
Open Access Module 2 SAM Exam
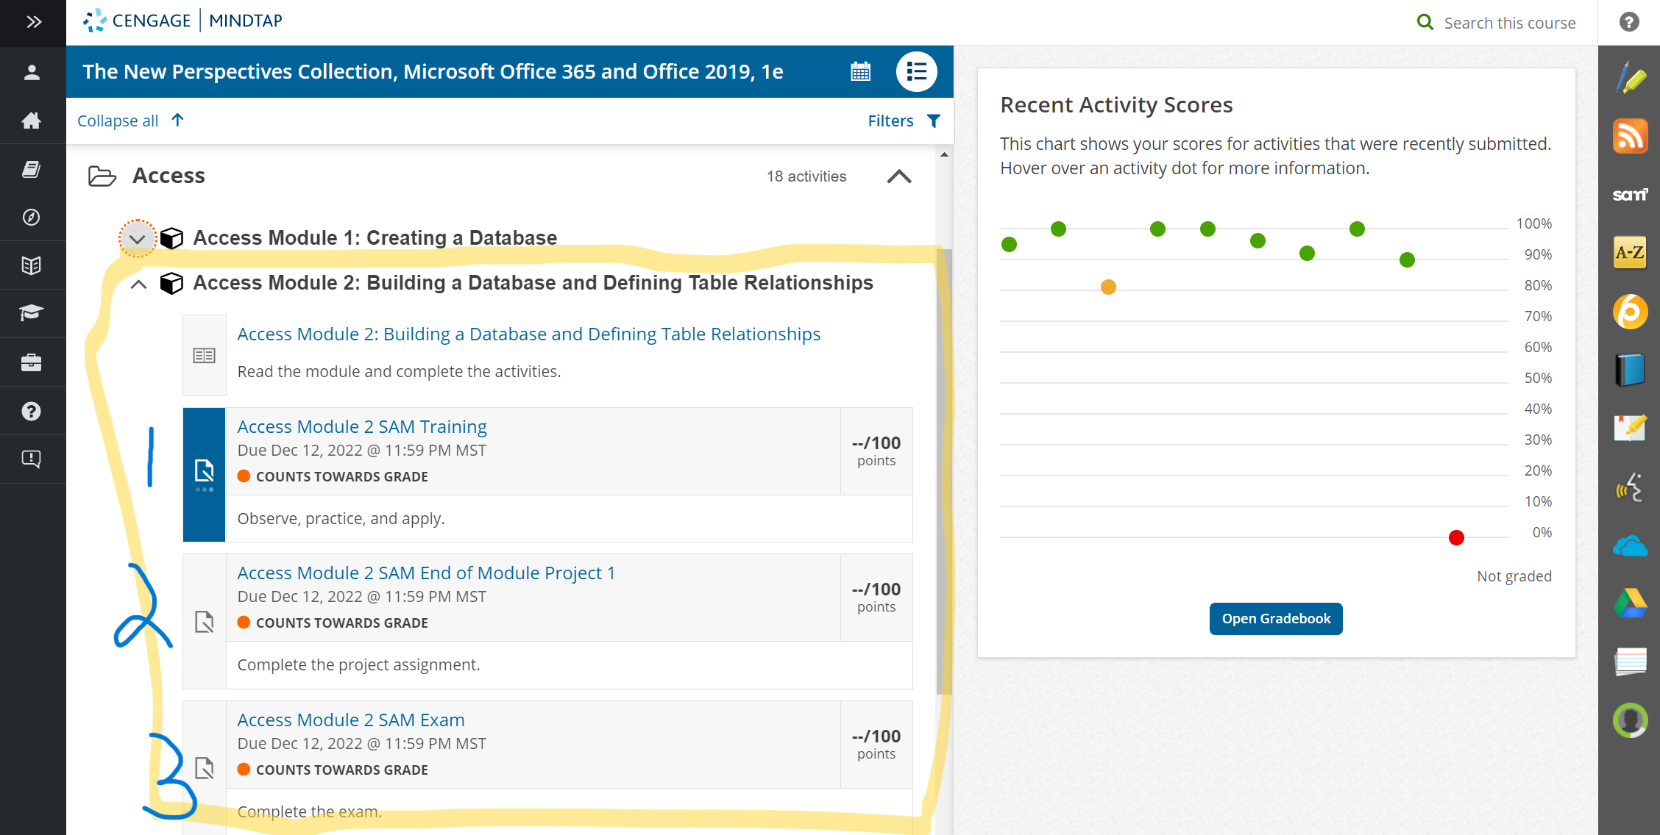pos(351,720)
